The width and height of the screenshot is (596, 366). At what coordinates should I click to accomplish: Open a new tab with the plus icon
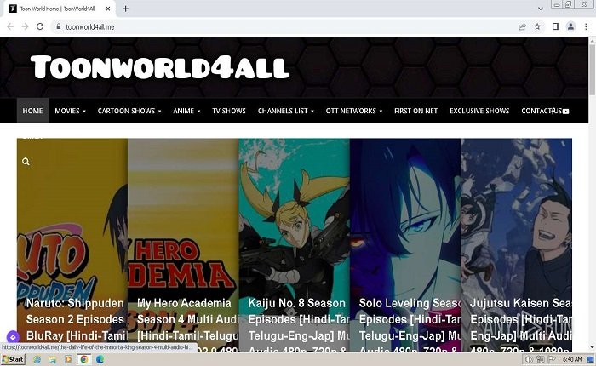click(x=125, y=9)
